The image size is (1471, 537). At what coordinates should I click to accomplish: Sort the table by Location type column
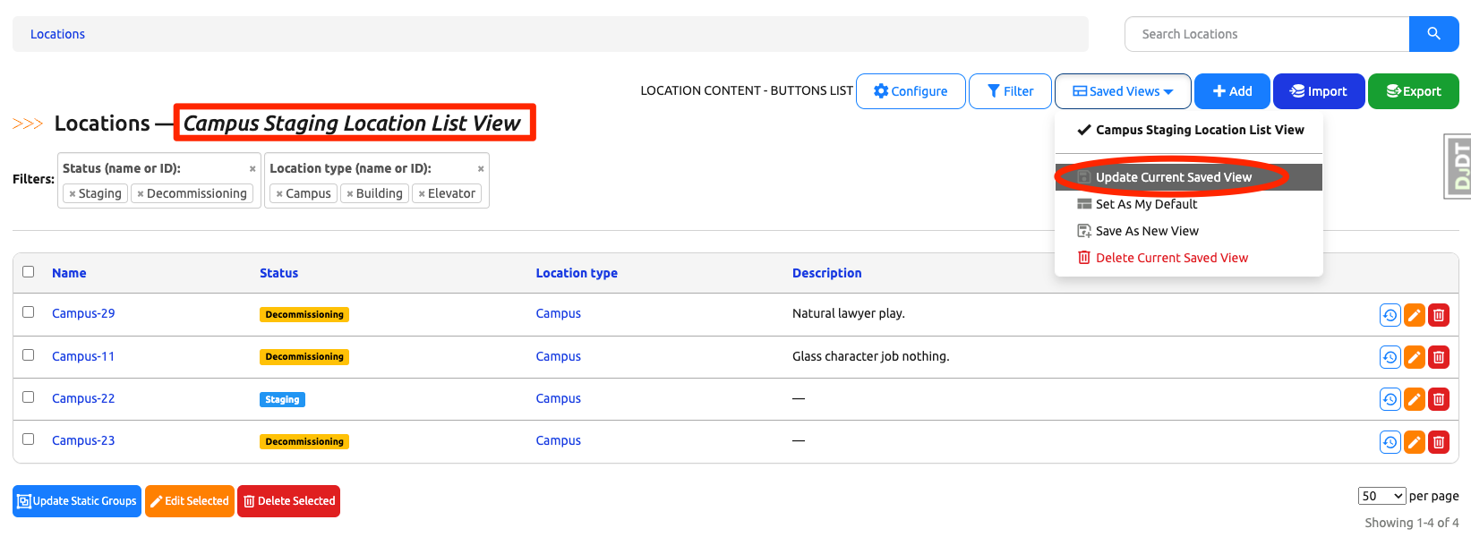pyautogui.click(x=577, y=273)
